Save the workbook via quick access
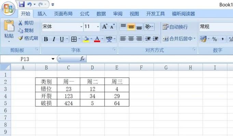 (x=22, y=4)
